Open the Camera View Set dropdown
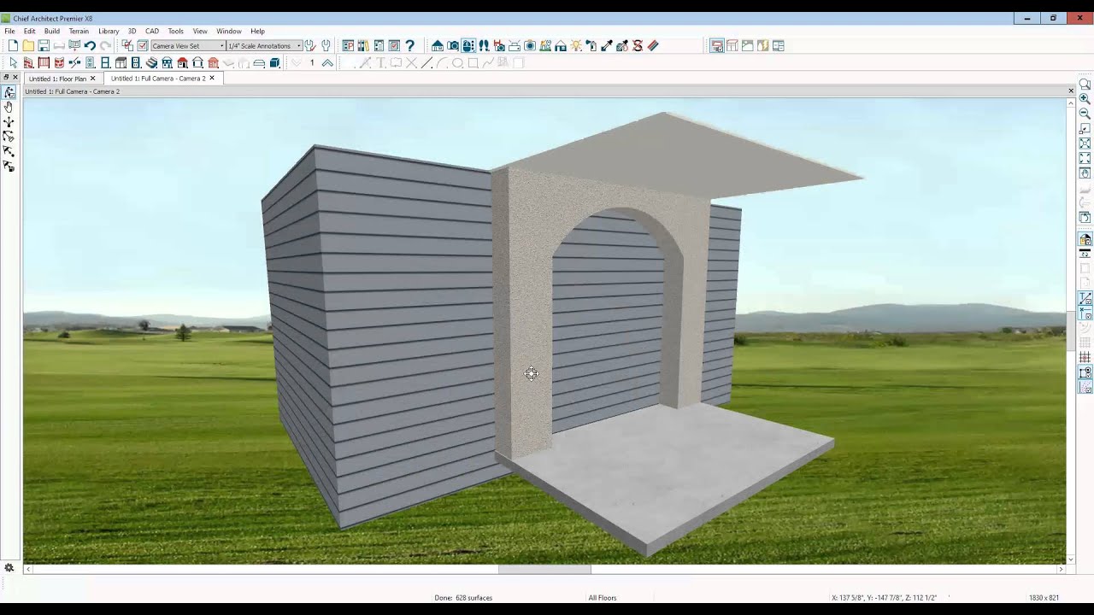Viewport: 1094px width, 615px height. [187, 45]
